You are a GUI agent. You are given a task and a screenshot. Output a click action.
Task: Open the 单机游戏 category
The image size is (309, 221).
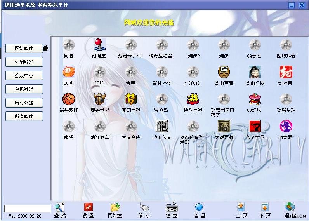24,89
